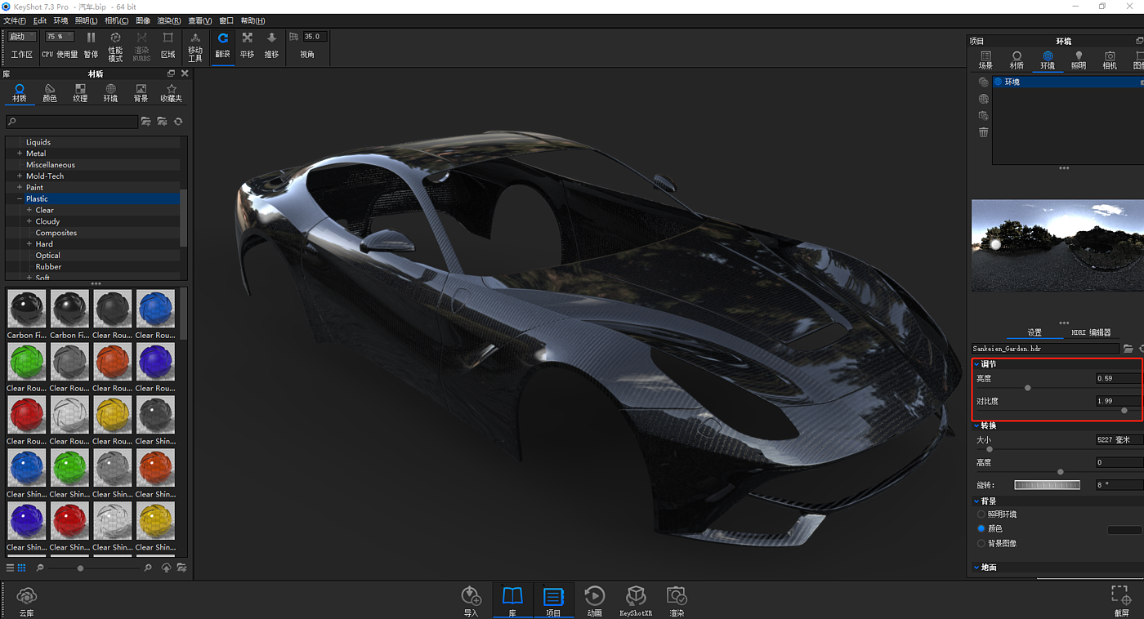
Task: Select the Color background radio button
Action: (981, 529)
